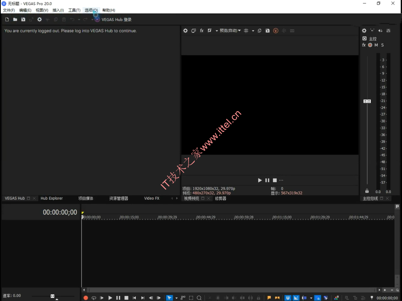The height and width of the screenshot is (301, 402).
Task: Expand the Preview (Auto) quality dropdown
Action: click(x=230, y=31)
